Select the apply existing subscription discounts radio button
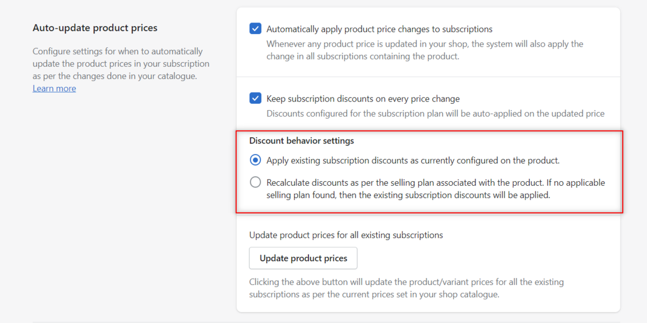Screen dimensions: 647x323 [255, 160]
